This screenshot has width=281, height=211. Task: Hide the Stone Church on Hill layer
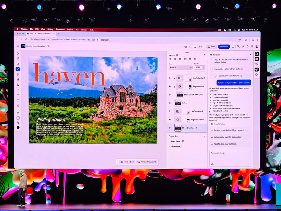point(170,127)
